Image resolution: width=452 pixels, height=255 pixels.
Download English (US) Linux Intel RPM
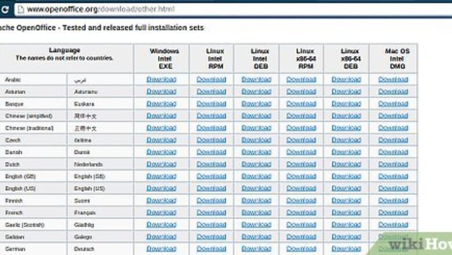(x=212, y=188)
